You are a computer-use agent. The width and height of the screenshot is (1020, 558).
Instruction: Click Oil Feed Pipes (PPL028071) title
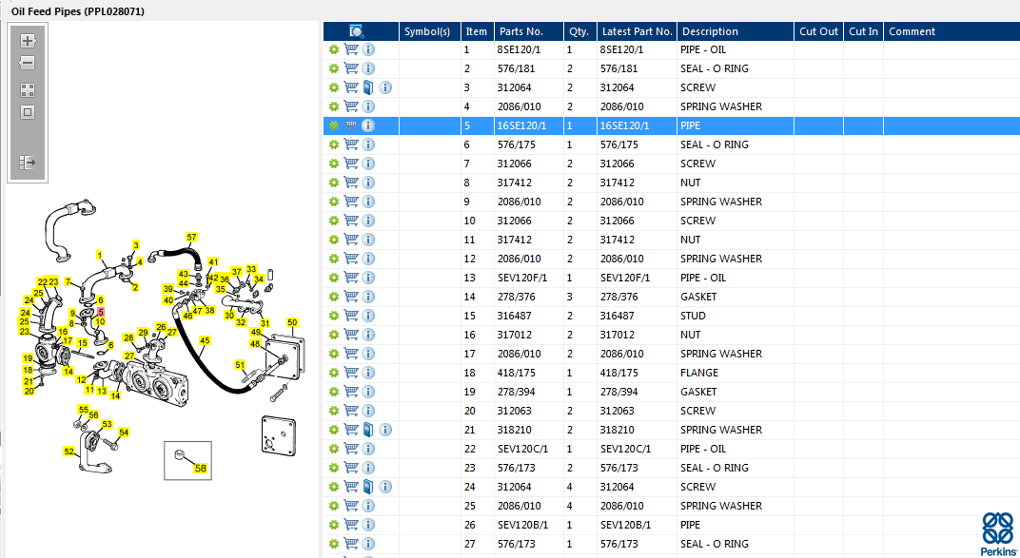click(78, 11)
